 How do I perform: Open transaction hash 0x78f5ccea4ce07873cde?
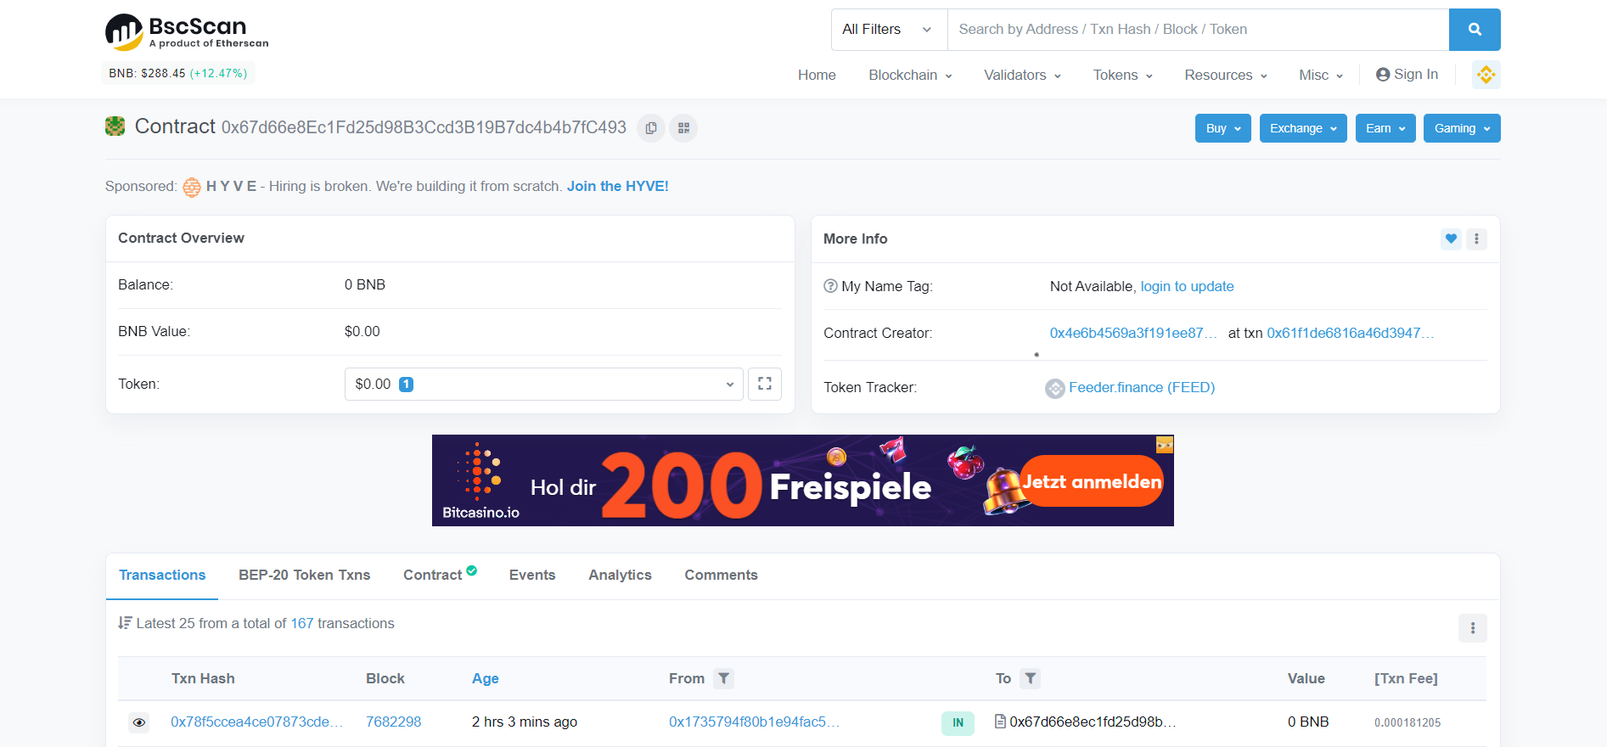click(x=256, y=722)
